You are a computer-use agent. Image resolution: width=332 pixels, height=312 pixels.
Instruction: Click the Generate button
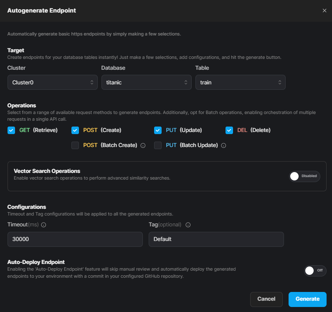click(x=307, y=299)
